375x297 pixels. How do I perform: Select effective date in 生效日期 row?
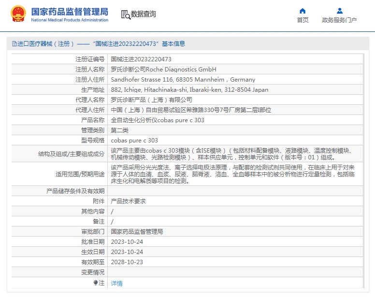tap(127, 252)
